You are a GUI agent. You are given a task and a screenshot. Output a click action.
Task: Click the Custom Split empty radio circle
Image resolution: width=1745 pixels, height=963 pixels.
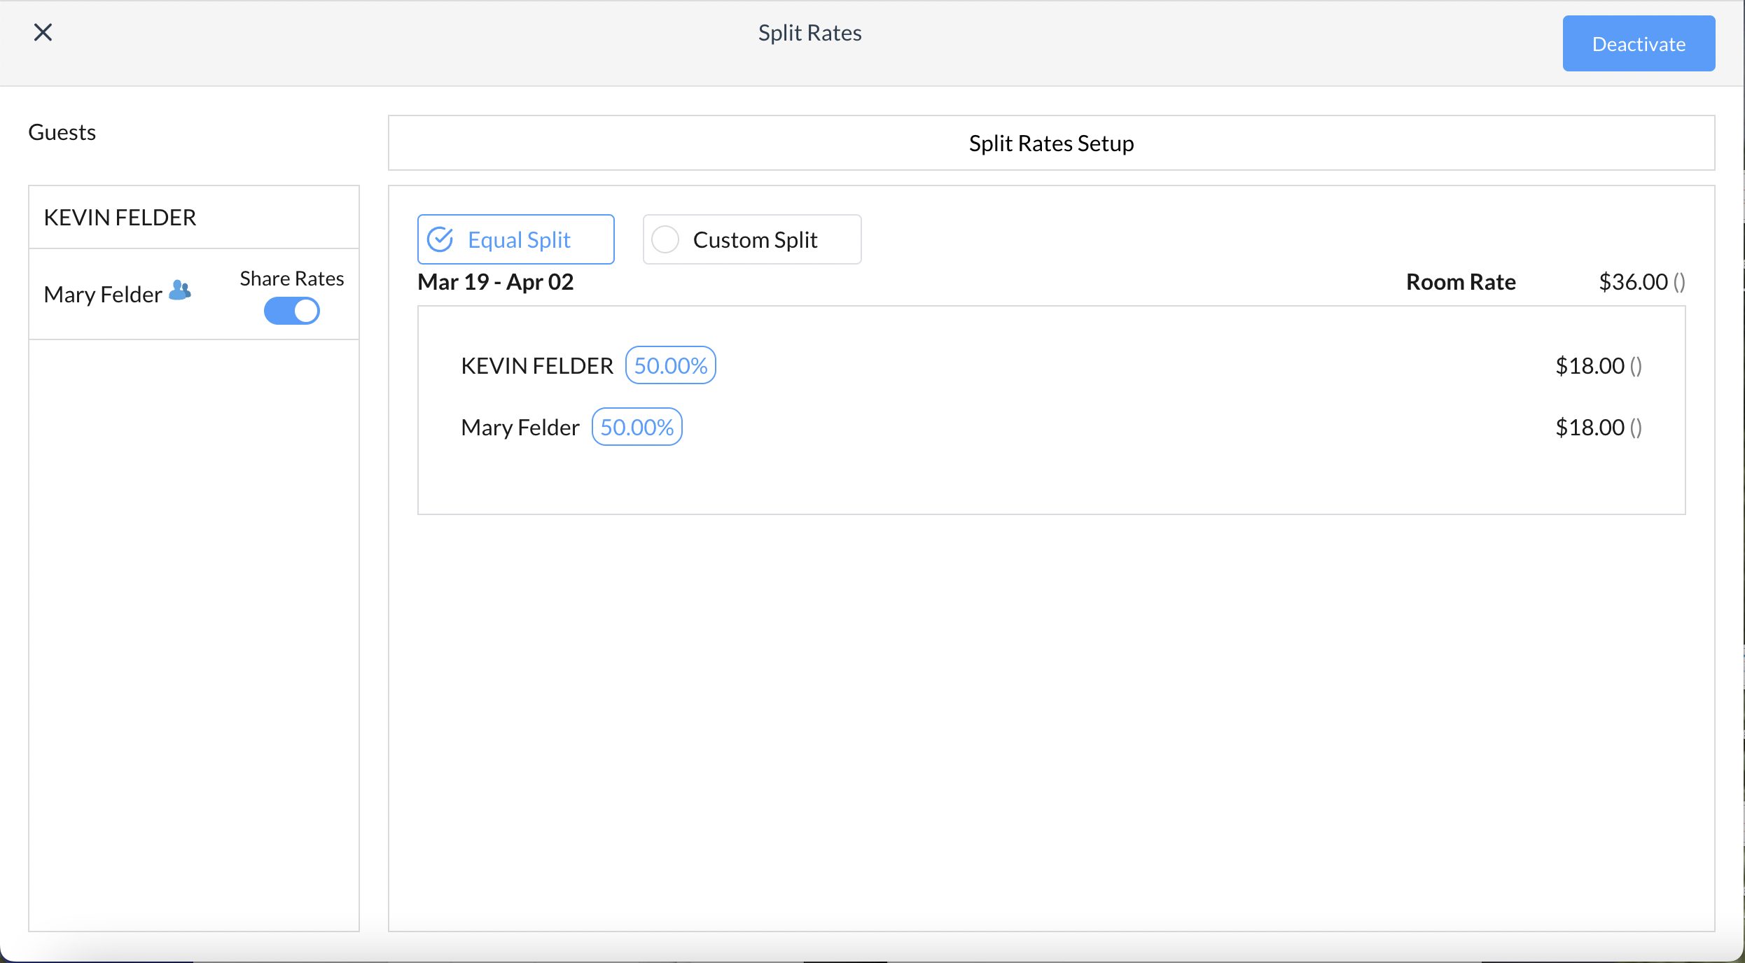665,239
